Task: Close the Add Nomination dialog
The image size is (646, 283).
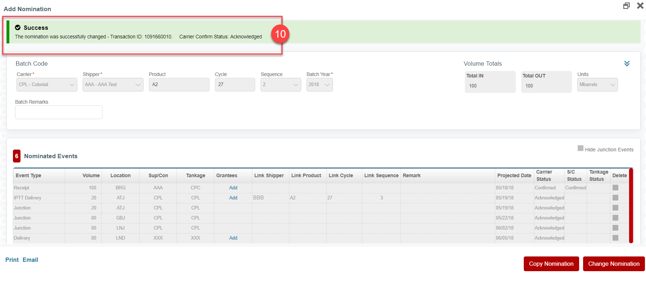Action: coord(640,6)
